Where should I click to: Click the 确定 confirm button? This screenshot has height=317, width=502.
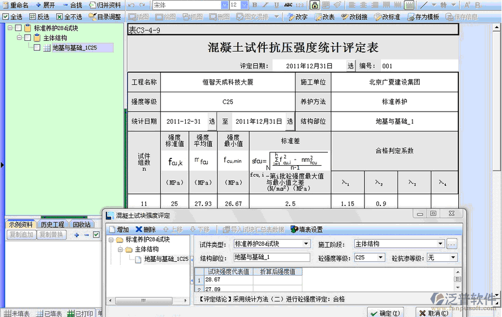(385, 313)
